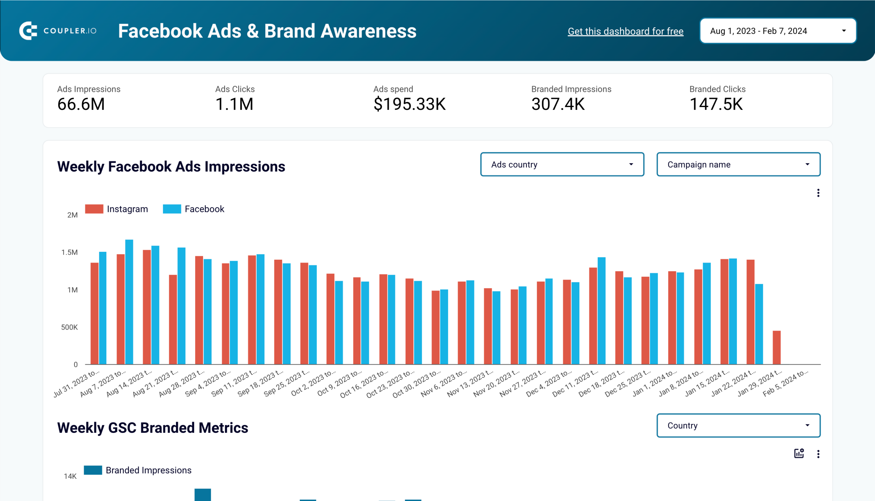The width and height of the screenshot is (875, 501).
Task: Open the date range selector Aug 2023
Action: pyautogui.click(x=776, y=31)
